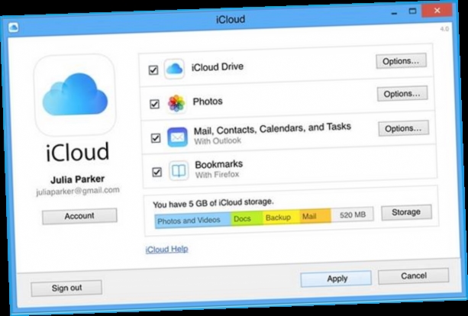Click the yellow Backup storage segment
The image size is (468, 316).
point(281,218)
